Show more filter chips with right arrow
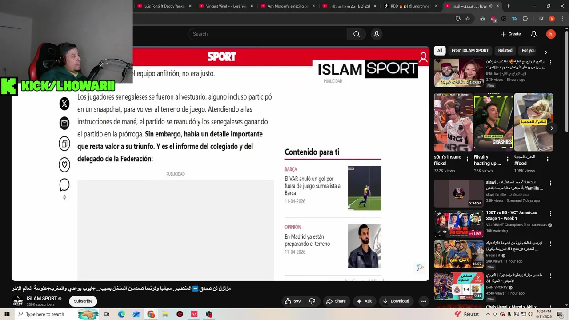 coord(546,52)
